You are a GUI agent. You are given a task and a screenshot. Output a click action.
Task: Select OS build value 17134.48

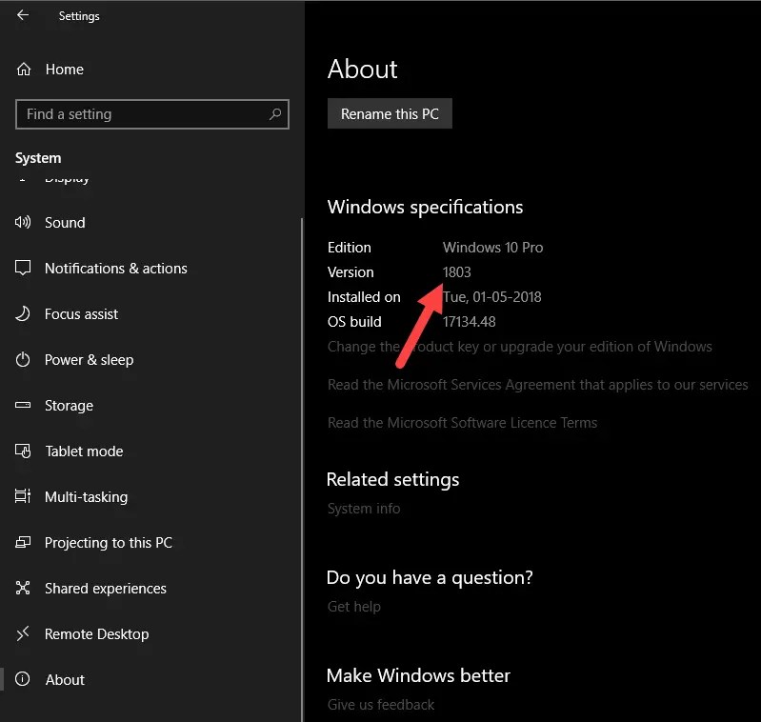click(469, 322)
